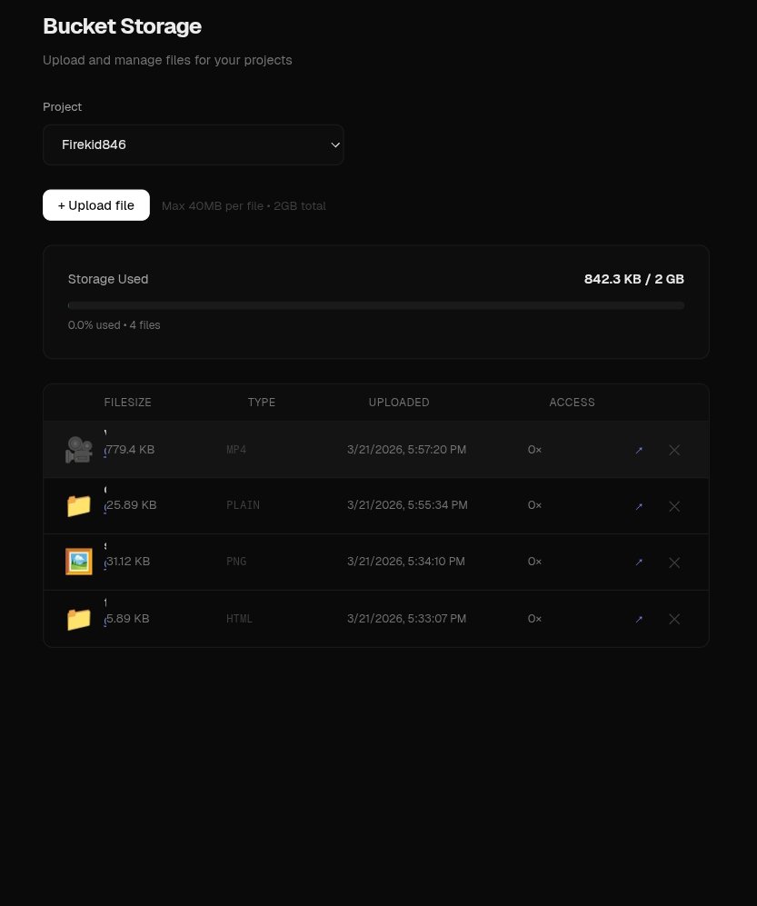Click the 779.4 KB filesize value
The width and height of the screenshot is (757, 906).
tap(130, 450)
